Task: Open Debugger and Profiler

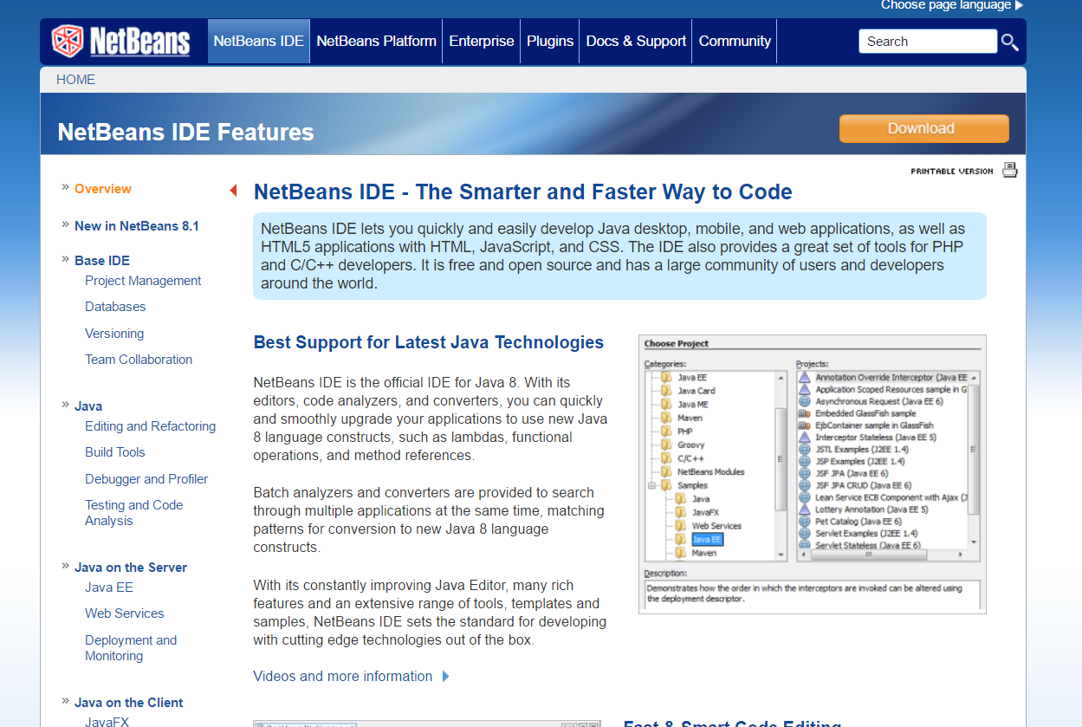Action: (x=146, y=479)
